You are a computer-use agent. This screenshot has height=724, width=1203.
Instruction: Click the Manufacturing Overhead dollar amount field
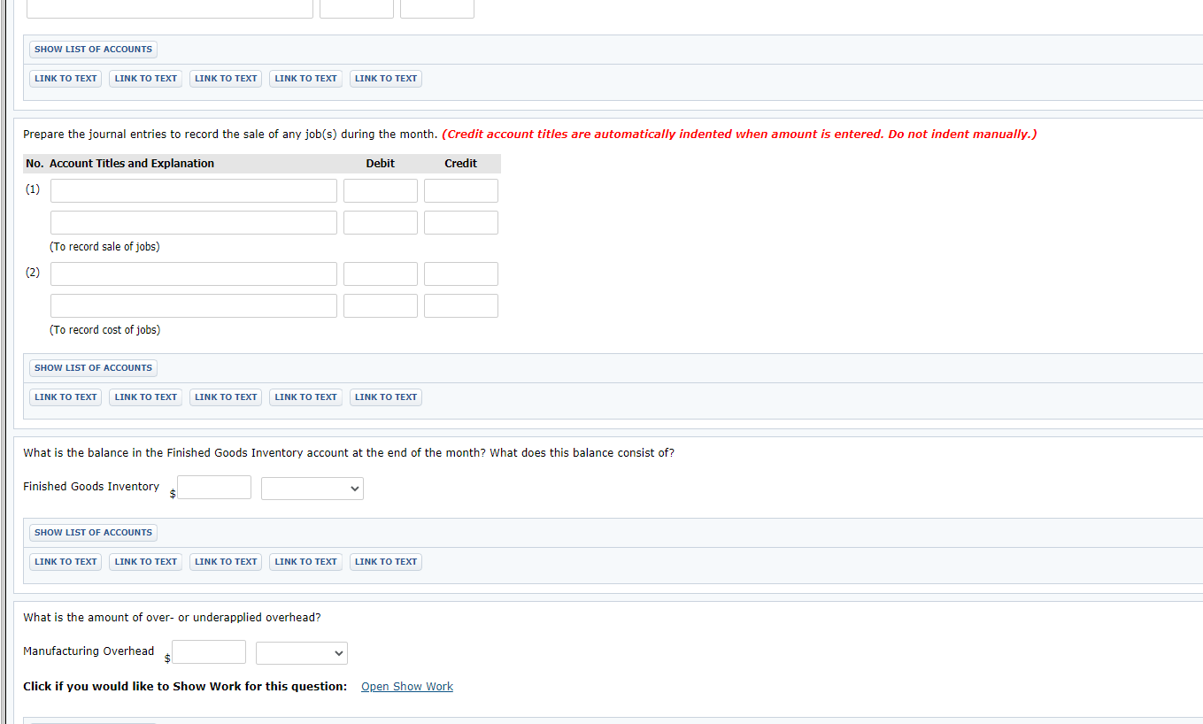tap(209, 652)
